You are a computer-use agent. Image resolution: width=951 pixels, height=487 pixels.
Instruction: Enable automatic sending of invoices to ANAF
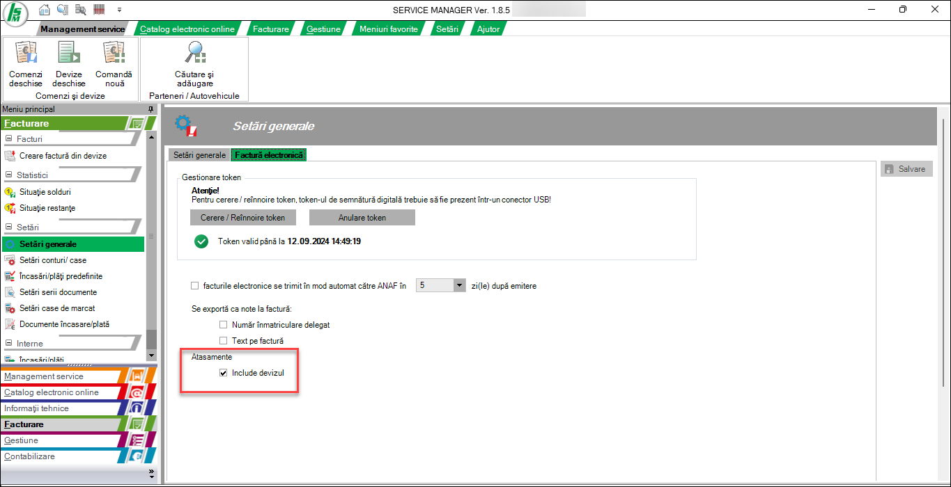click(x=195, y=285)
